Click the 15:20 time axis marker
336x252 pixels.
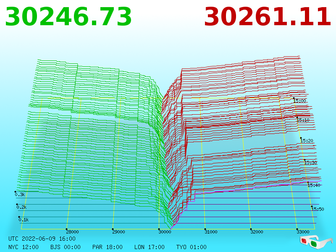(x=307, y=141)
